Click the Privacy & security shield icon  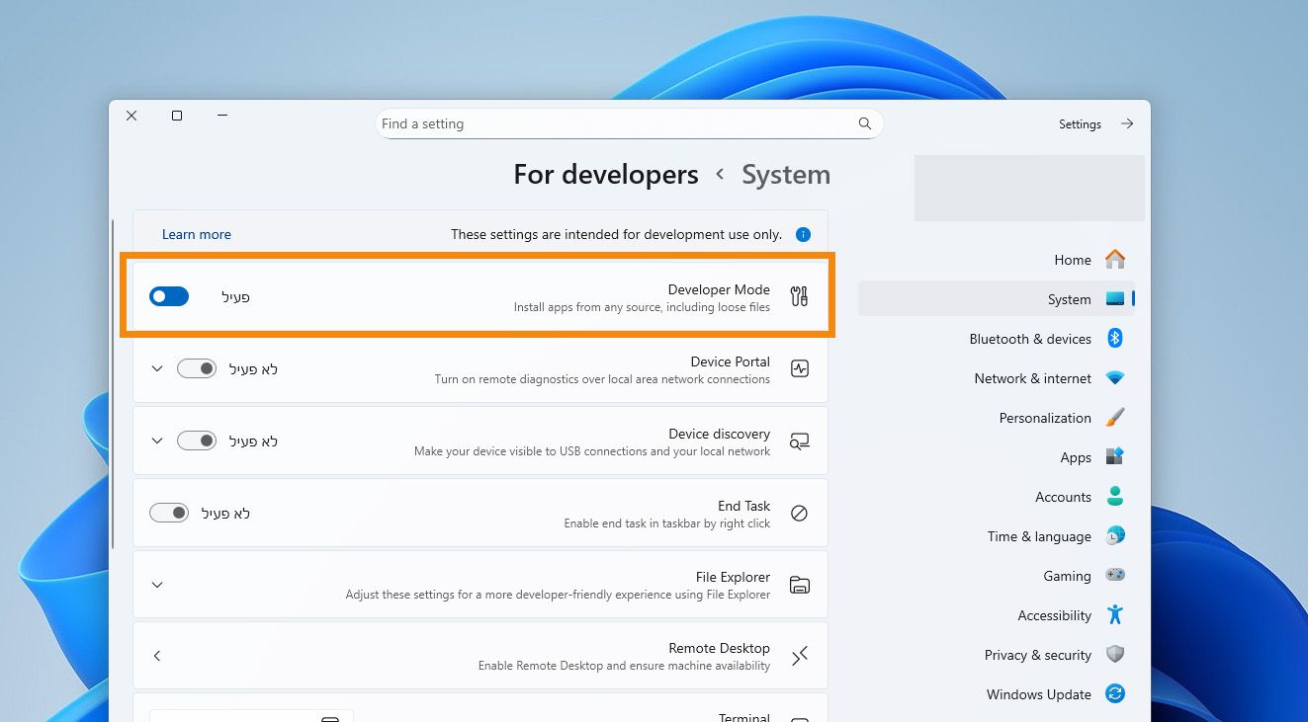[x=1115, y=655]
